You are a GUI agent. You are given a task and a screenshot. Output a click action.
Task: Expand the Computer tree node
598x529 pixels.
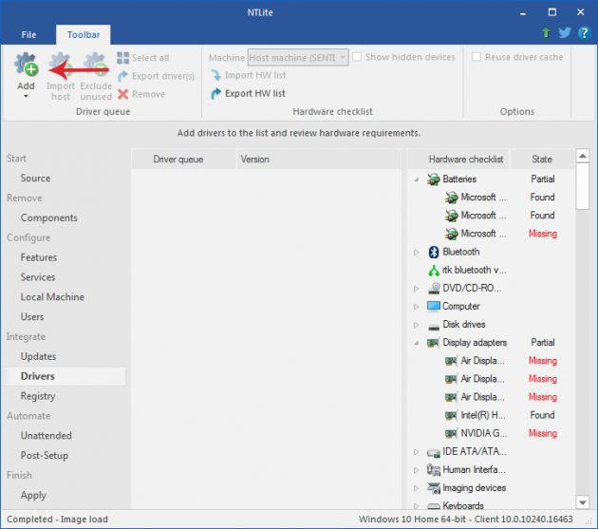(417, 307)
